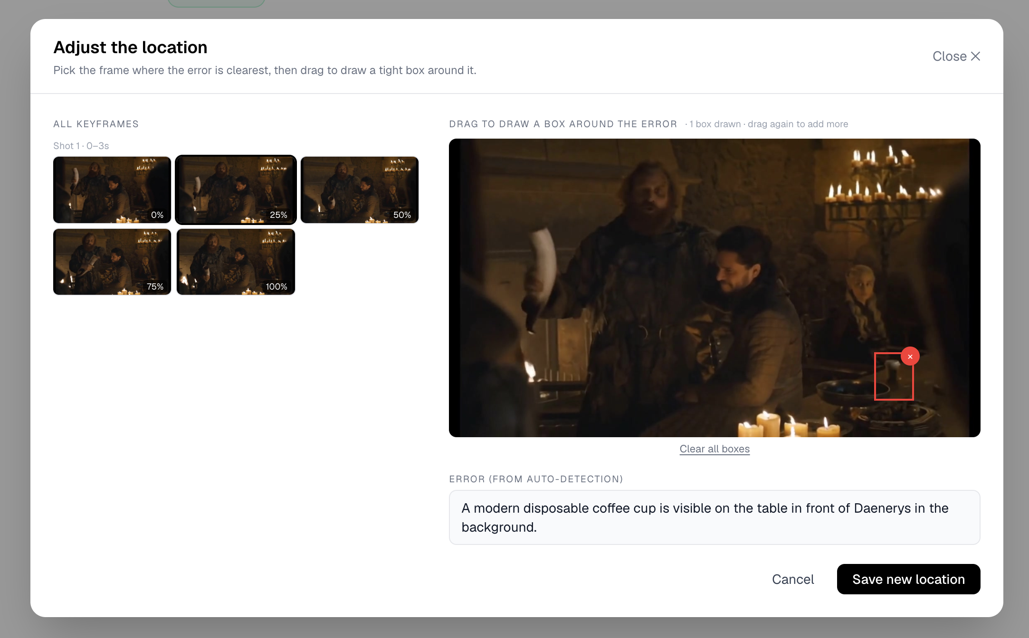Click the 'ALL KEYFRAMES' heading
Screen dimensions: 1029x638
click(x=96, y=124)
